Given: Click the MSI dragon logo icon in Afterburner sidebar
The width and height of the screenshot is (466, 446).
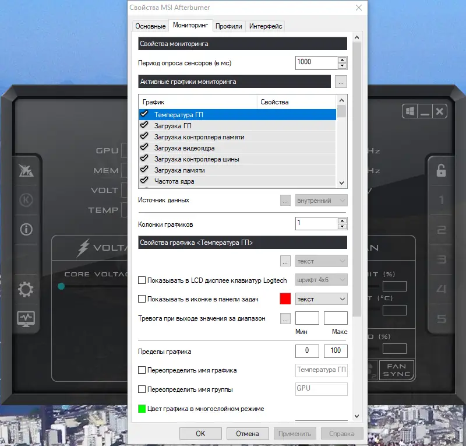Looking at the screenshot, I should 26,170.
